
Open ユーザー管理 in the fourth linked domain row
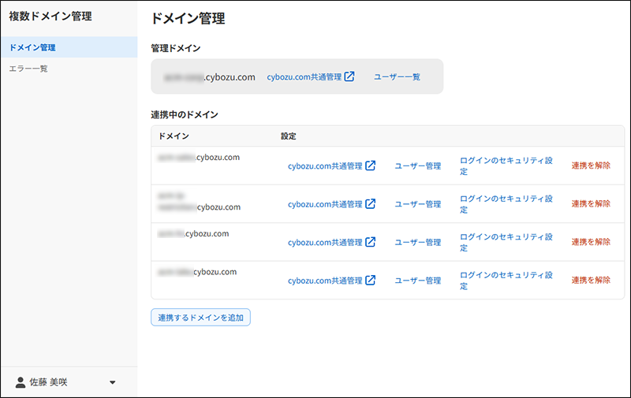coord(418,281)
